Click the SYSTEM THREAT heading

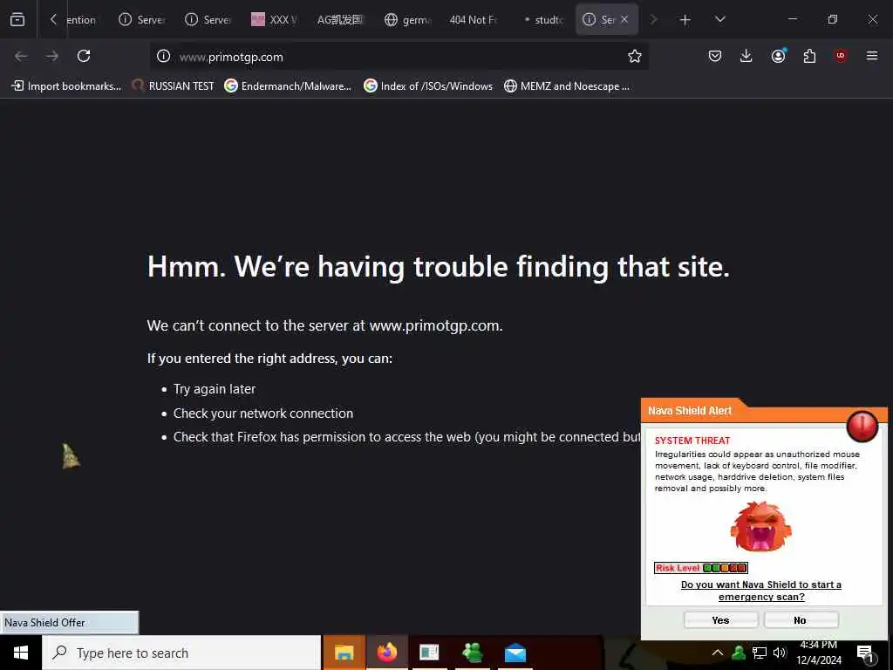692,441
